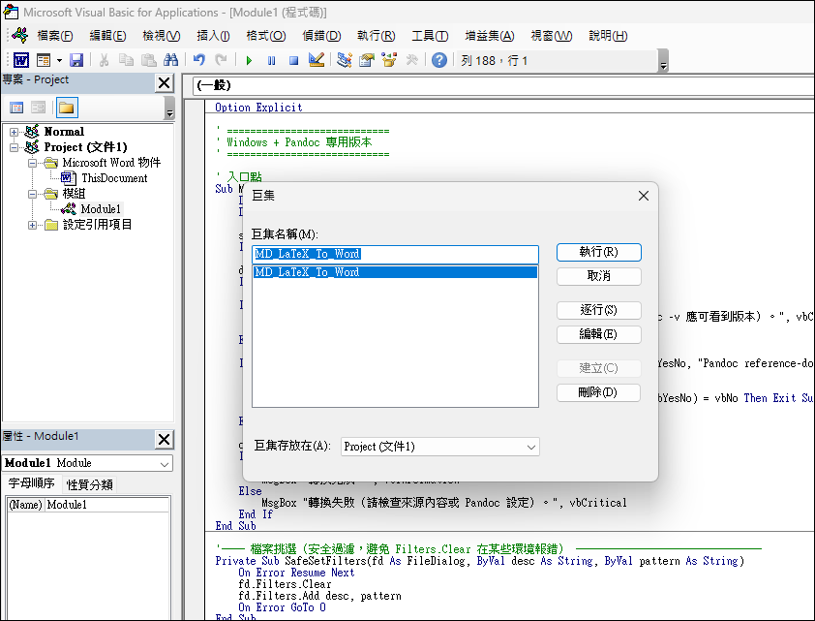
Task: Click View Code button in Project panel
Action: (16, 107)
